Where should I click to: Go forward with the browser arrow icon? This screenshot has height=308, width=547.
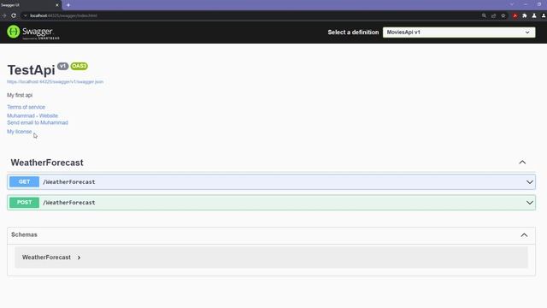coord(4,15)
